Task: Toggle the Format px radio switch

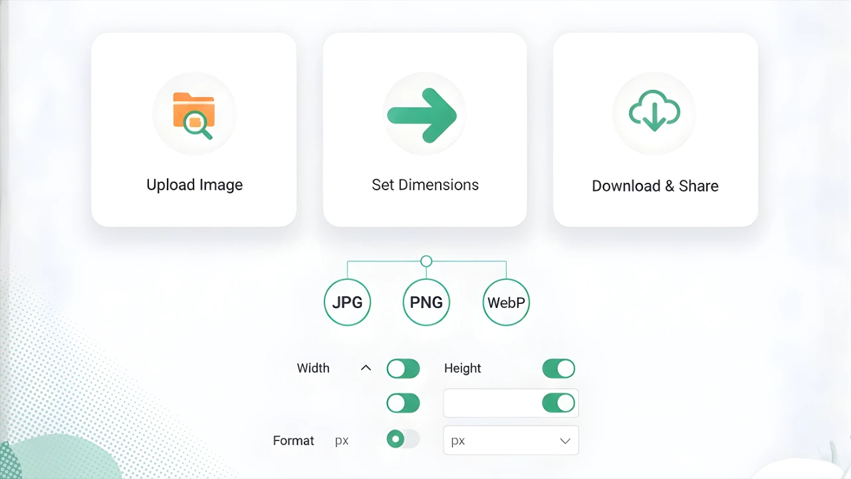Action: coord(404,439)
